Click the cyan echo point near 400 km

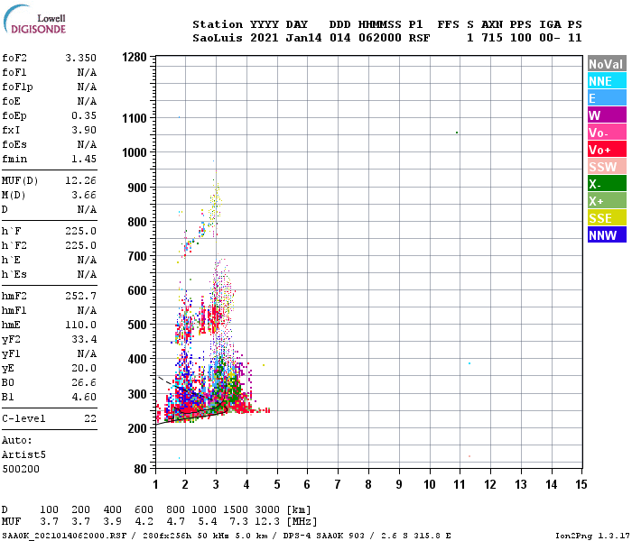tap(469, 363)
